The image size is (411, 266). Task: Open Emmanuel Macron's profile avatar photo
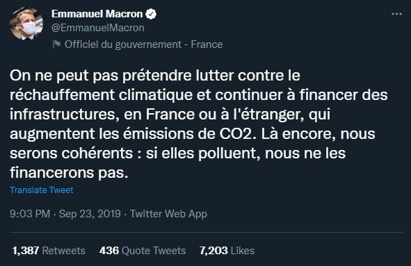tap(26, 24)
